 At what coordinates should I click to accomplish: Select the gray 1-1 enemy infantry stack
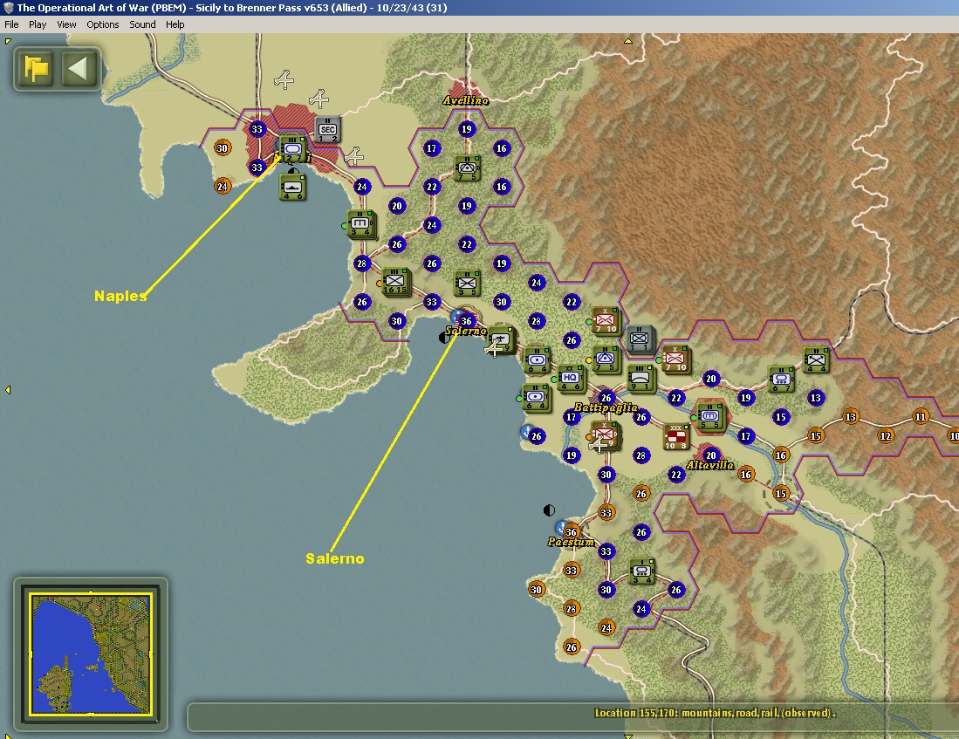click(x=640, y=339)
